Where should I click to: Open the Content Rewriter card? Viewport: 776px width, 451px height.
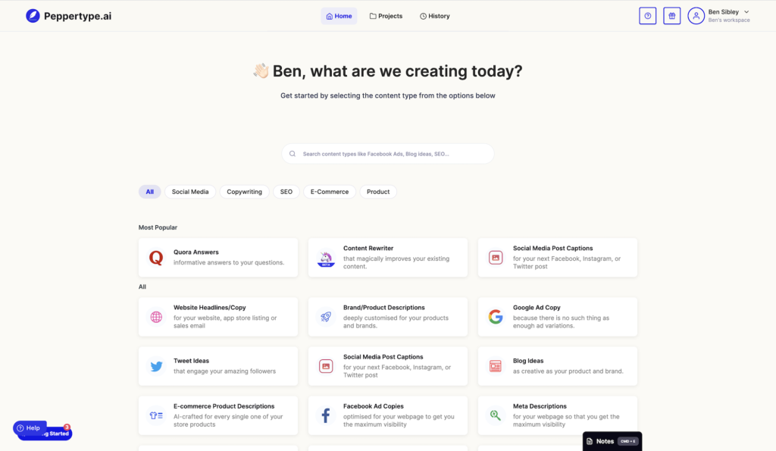[388, 258]
